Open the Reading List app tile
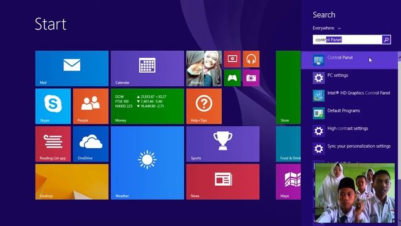 pyautogui.click(x=53, y=144)
